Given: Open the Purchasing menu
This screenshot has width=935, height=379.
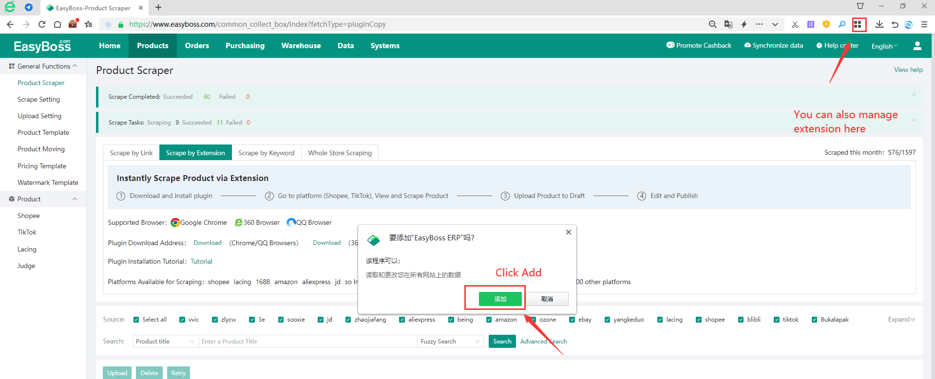Looking at the screenshot, I should tap(245, 46).
